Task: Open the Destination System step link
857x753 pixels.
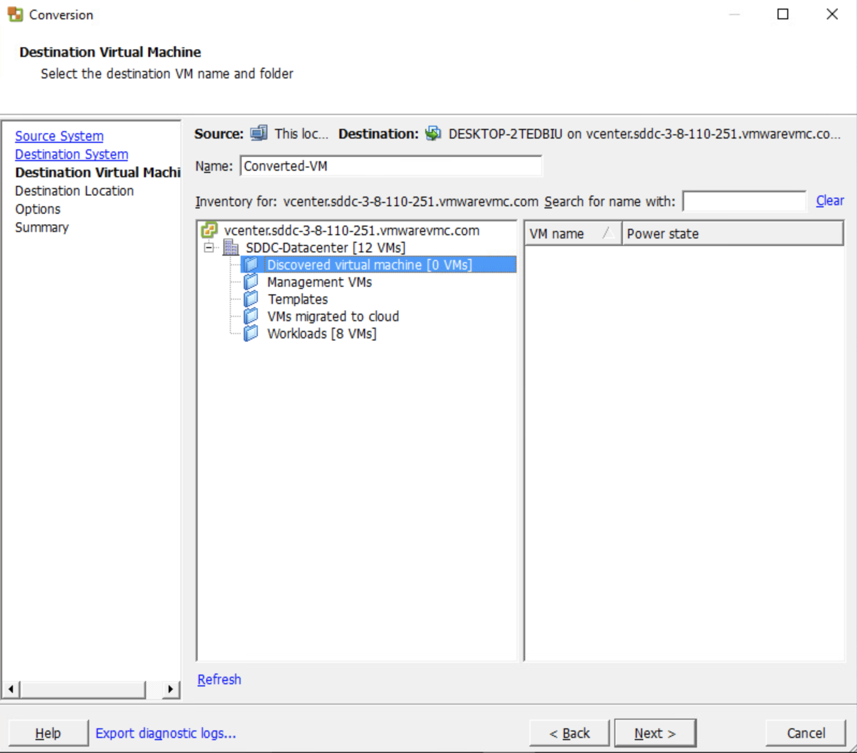Action: pyautogui.click(x=71, y=154)
